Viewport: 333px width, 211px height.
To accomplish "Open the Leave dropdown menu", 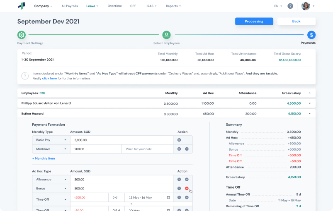I will (92, 6).
